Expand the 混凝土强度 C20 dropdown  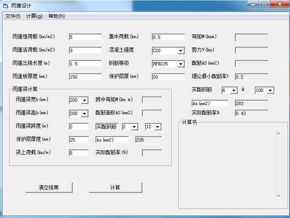point(181,50)
